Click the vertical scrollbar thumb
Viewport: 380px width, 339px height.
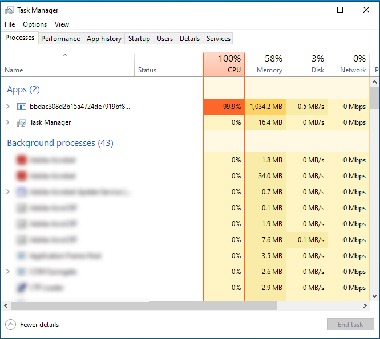click(375, 98)
